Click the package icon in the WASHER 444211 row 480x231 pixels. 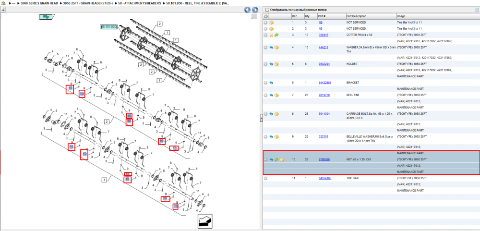[x=276, y=48]
